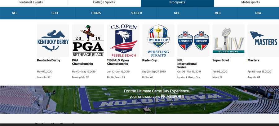The height and width of the screenshot is (126, 279).
Task: Choose NFL in the sports menu
Action: (15, 13)
